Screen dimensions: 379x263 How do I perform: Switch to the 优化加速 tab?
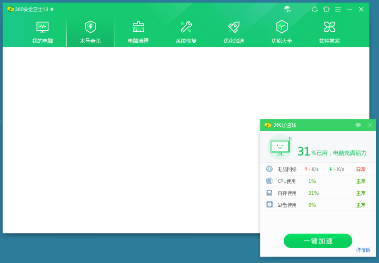[233, 26]
